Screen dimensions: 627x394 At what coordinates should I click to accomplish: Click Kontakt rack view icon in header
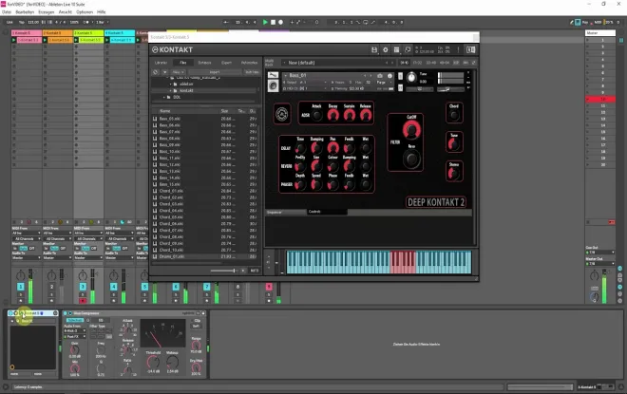pos(396,50)
